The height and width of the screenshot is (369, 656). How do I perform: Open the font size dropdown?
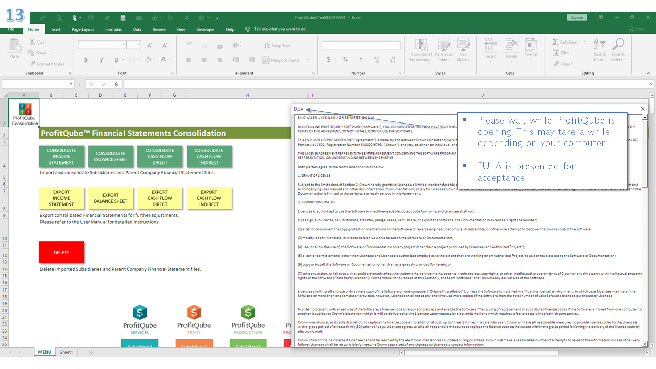(x=138, y=45)
